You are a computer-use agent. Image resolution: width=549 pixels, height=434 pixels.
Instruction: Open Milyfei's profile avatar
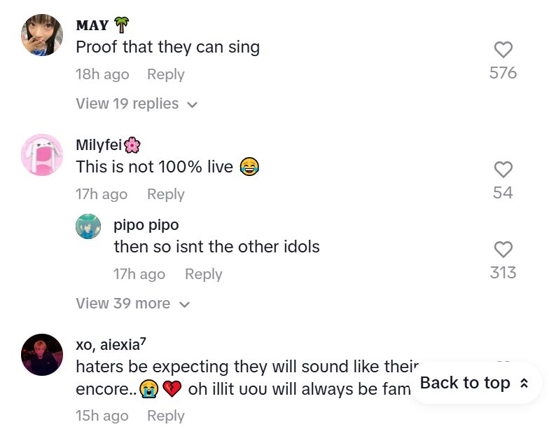[x=42, y=155]
